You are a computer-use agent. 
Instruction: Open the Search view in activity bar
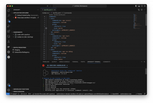point(9,15)
